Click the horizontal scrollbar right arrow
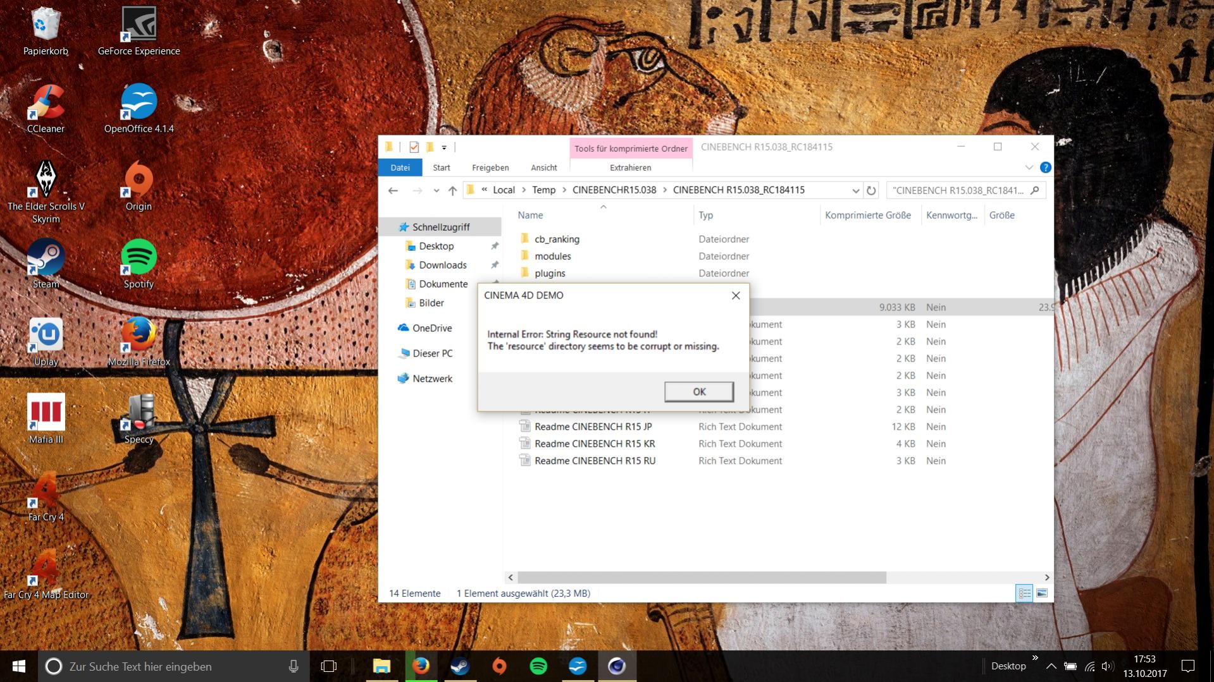 (x=1047, y=577)
